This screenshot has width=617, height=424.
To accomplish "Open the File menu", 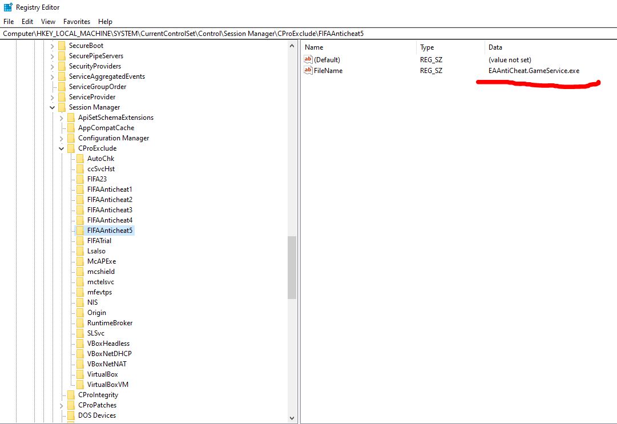I will [9, 22].
